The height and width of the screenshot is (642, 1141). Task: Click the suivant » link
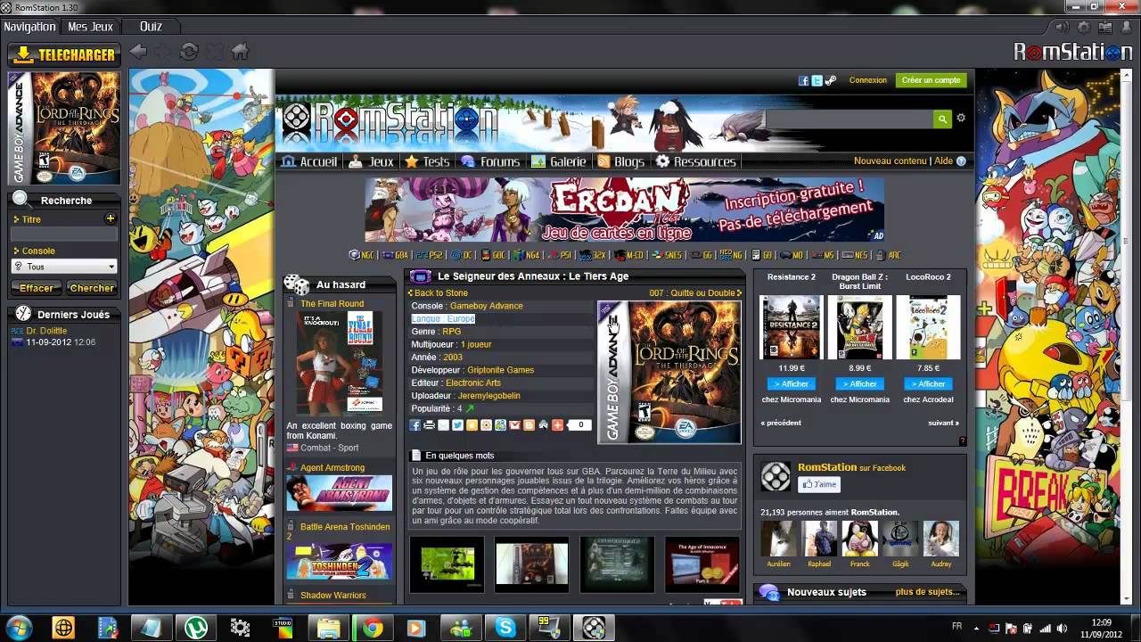pyautogui.click(x=943, y=423)
